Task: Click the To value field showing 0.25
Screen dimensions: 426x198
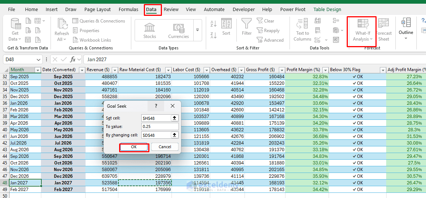Action: pos(160,126)
